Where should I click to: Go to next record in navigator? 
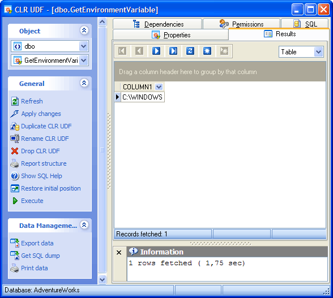(x=156, y=51)
